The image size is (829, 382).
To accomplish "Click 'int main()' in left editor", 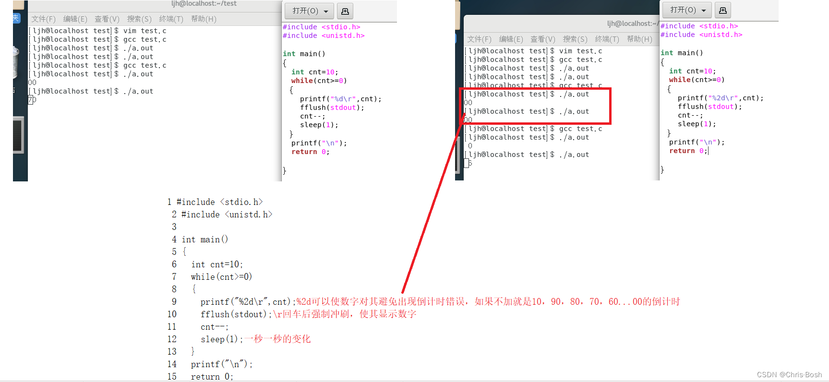I will pos(304,54).
